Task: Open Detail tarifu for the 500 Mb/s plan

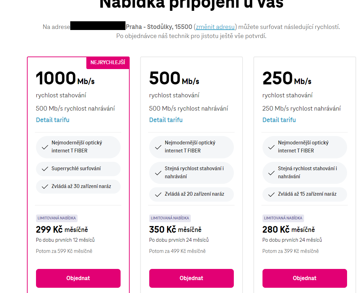Action: click(166, 120)
